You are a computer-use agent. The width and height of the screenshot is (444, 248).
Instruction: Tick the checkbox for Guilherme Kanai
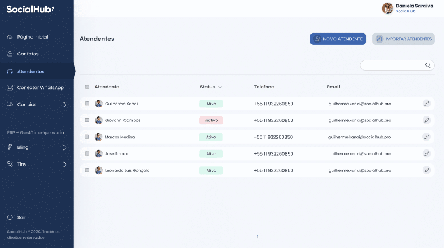click(87, 104)
